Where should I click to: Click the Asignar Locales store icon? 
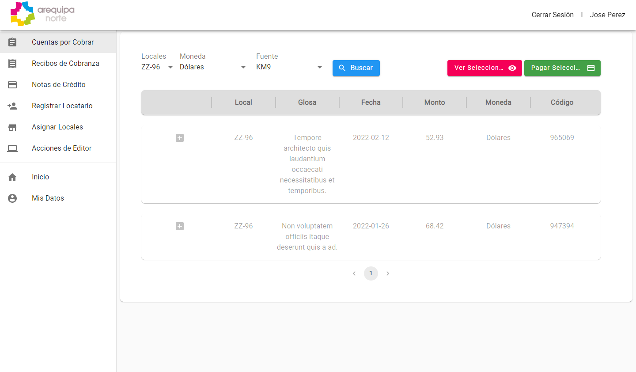pos(12,127)
